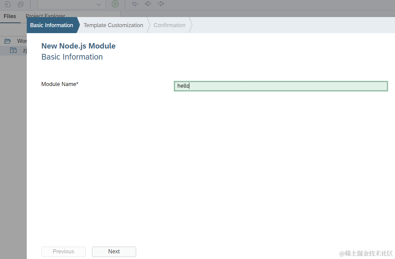Open the run configuration dropdown in toolbar

(x=72, y=4)
